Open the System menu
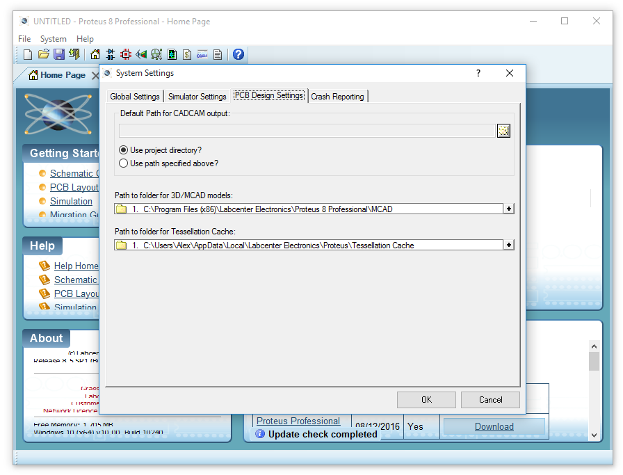 [54, 39]
